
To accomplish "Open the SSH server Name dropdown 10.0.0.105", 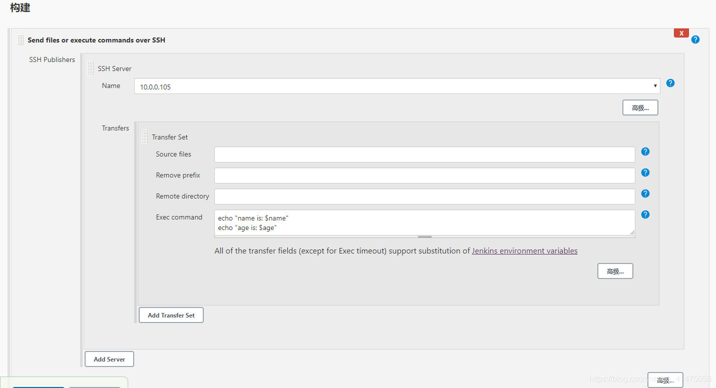I will click(x=397, y=86).
